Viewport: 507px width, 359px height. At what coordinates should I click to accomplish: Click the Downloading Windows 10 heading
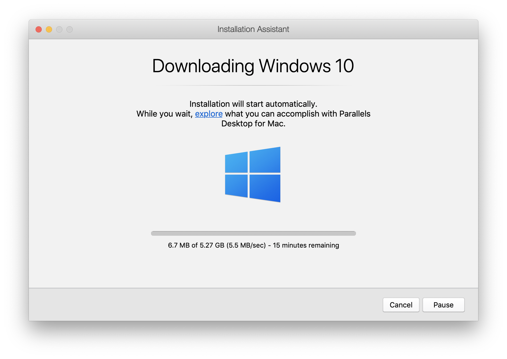click(253, 66)
